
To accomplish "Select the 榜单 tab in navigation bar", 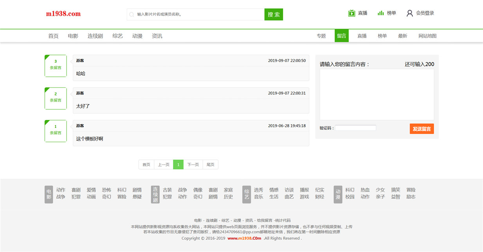I will point(382,36).
